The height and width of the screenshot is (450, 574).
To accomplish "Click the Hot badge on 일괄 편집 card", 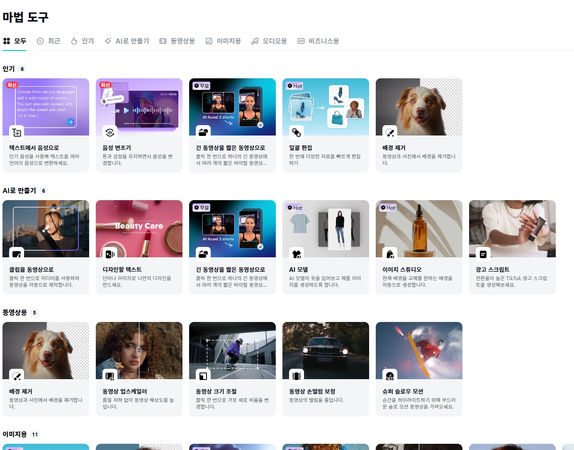I will pos(295,86).
